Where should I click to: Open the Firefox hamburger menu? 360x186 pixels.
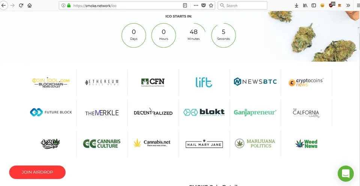click(x=358, y=6)
